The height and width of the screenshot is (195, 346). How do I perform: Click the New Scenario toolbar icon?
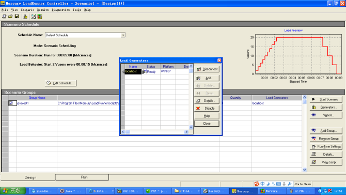pyautogui.click(x=4, y=17)
